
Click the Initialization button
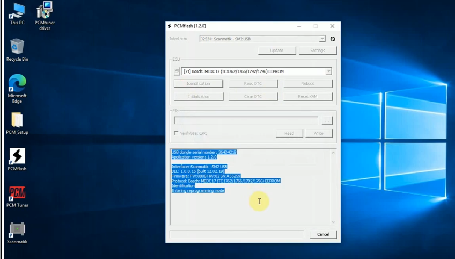199,97
